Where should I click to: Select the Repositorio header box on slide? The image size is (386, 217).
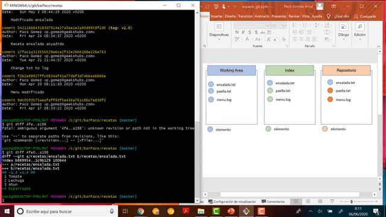[x=346, y=71]
